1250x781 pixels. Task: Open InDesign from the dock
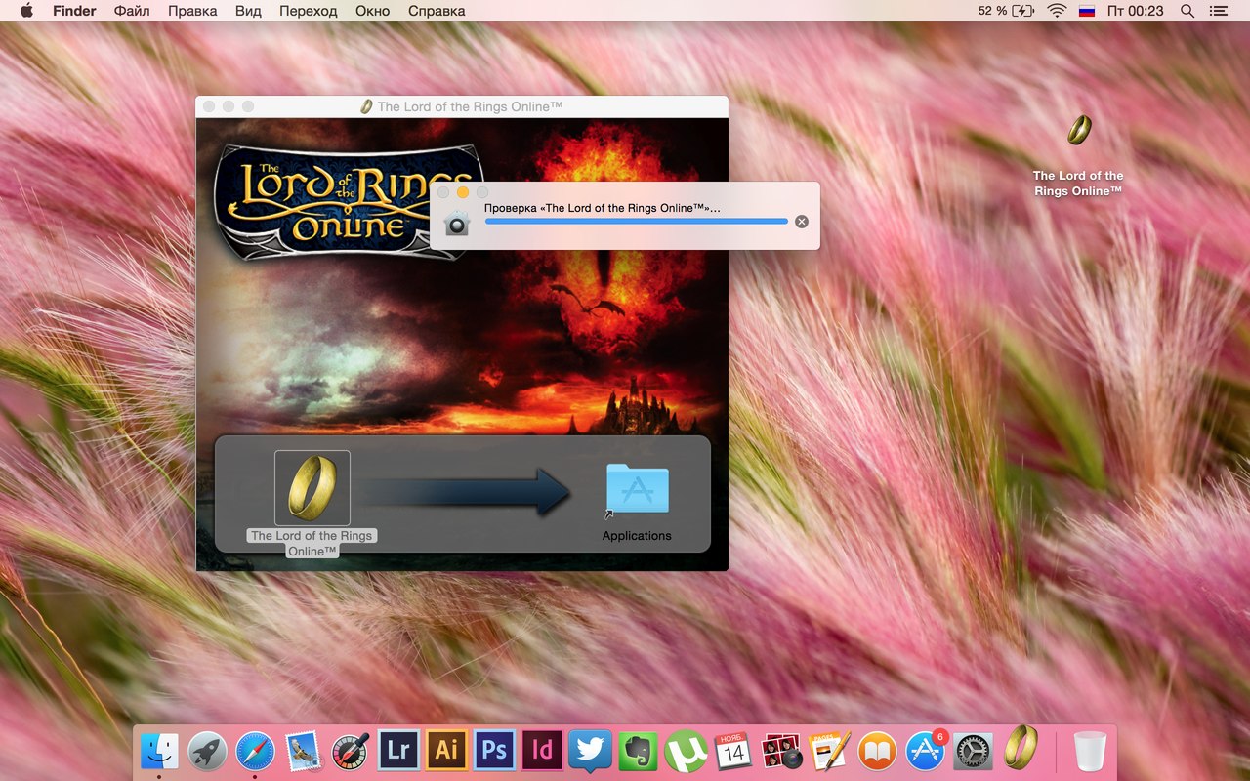click(542, 750)
